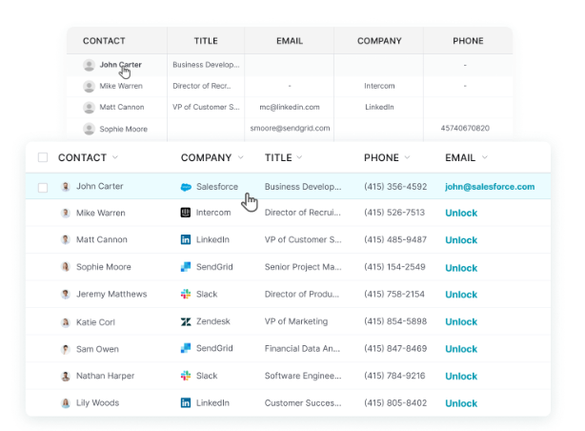Open the TITLE column dropdown in front table
Screen dimensions: 585x431
click(x=301, y=157)
